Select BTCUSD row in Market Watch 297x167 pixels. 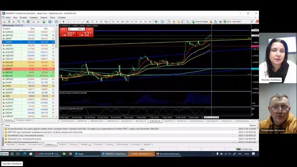point(28,76)
